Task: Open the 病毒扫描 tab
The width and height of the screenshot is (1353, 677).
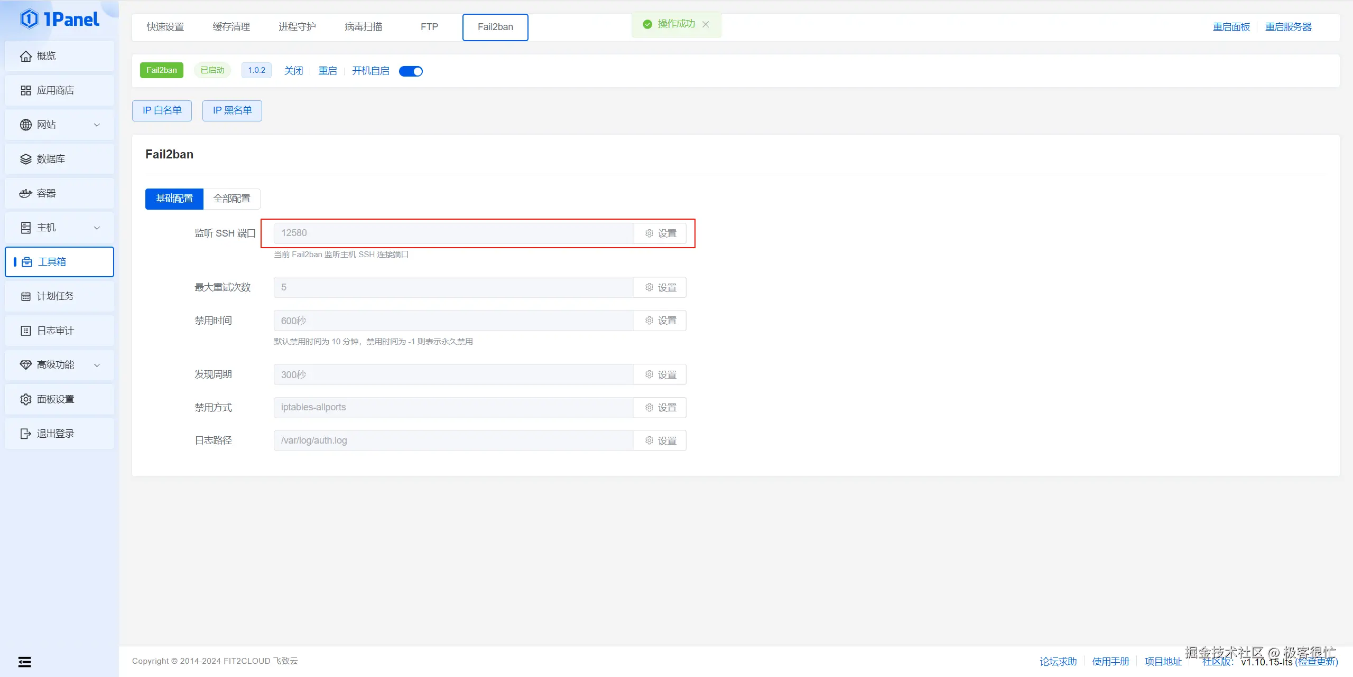Action: pos(363,27)
